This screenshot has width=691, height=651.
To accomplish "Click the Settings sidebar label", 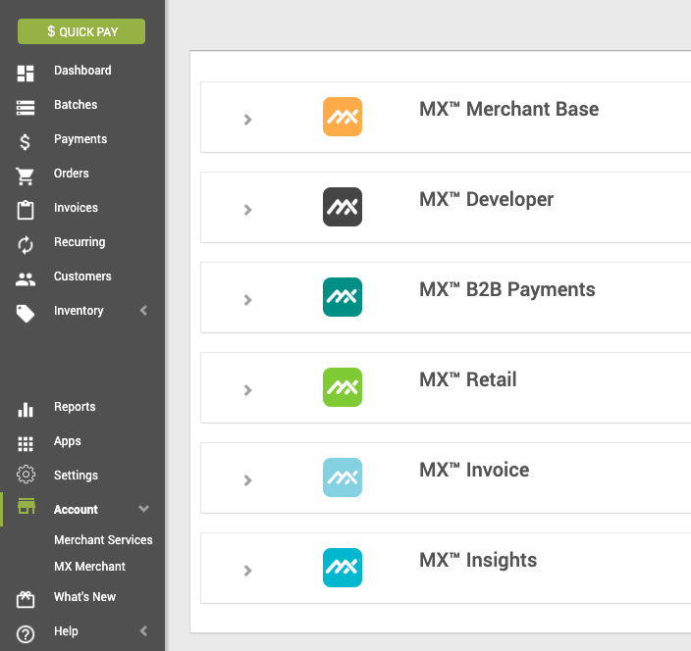I will (76, 476).
